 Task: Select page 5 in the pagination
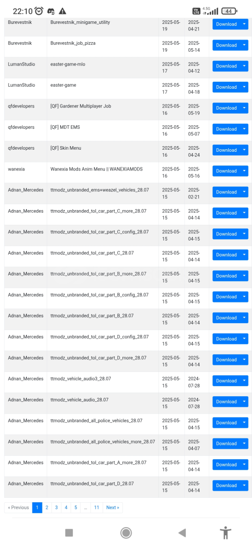click(75, 507)
